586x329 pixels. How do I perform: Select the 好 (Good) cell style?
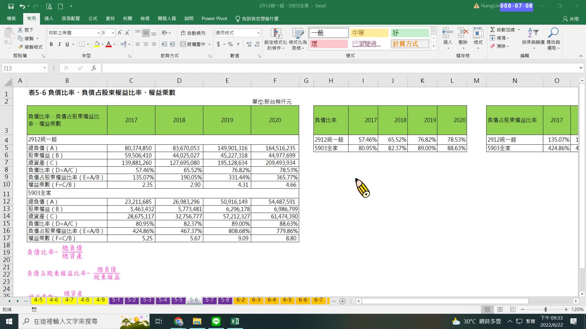[410, 33]
